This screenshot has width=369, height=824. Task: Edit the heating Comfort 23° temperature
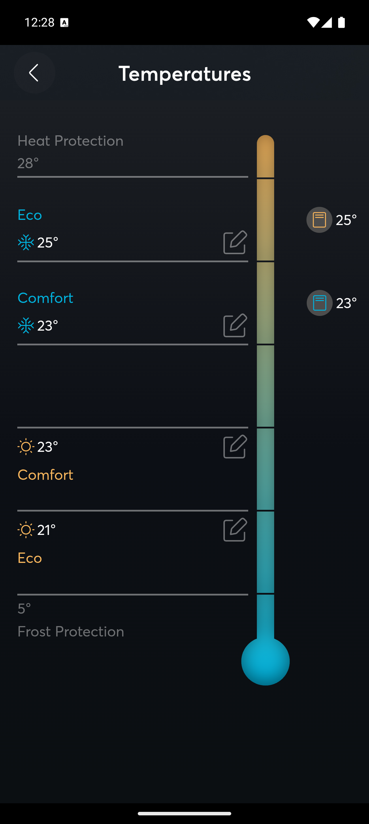point(235,447)
